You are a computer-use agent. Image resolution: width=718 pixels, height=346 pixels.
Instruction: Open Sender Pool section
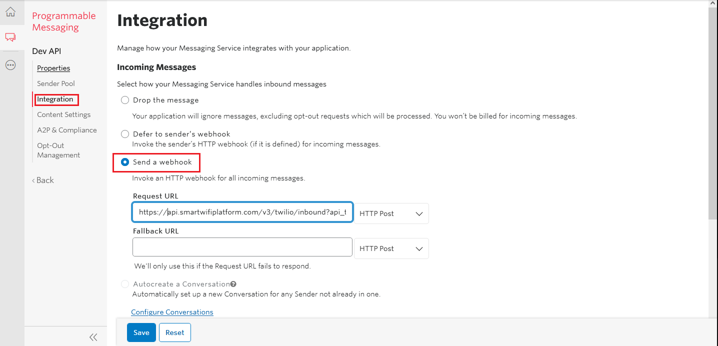(x=56, y=83)
